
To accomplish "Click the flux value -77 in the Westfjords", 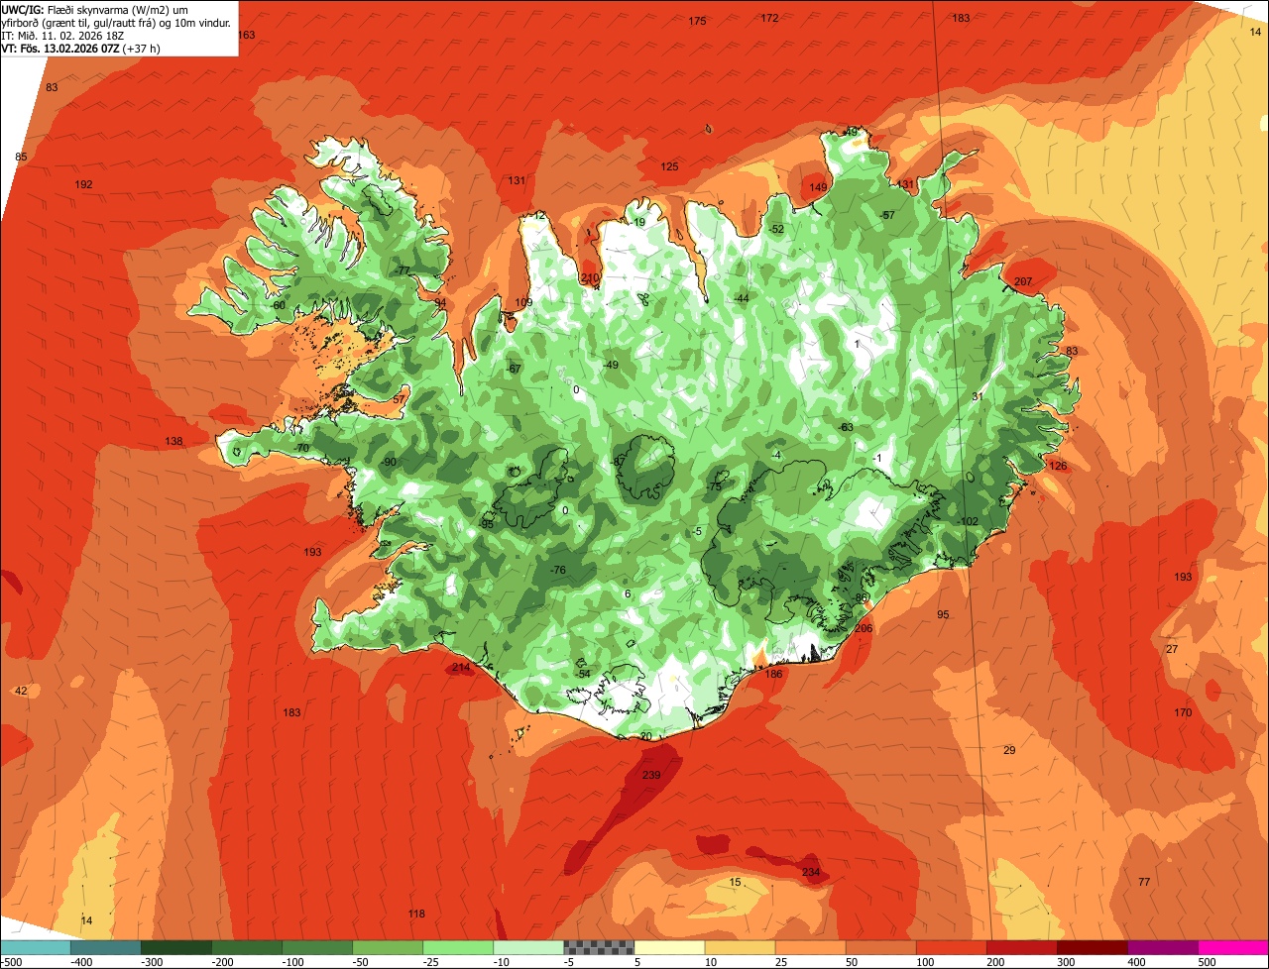I will tap(403, 270).
